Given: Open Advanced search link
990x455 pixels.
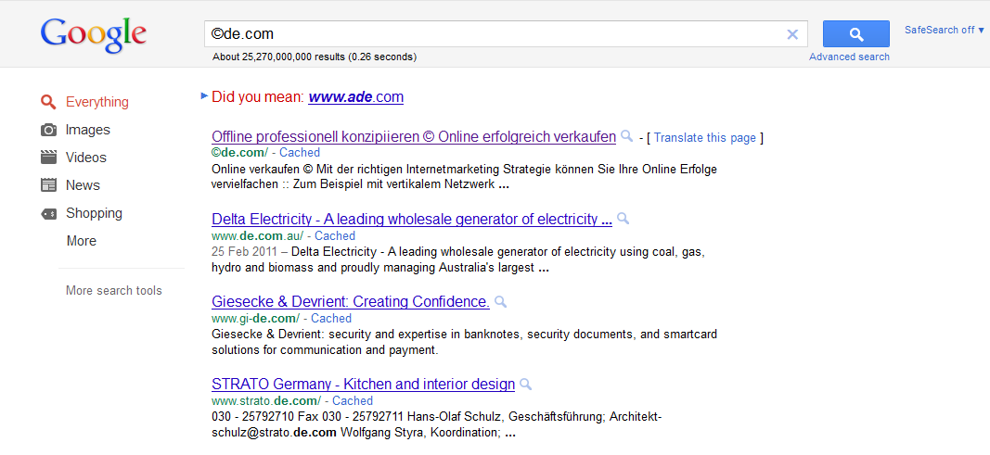Looking at the screenshot, I should (x=849, y=57).
